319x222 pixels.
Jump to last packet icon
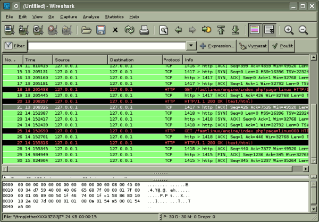click(x=236, y=30)
